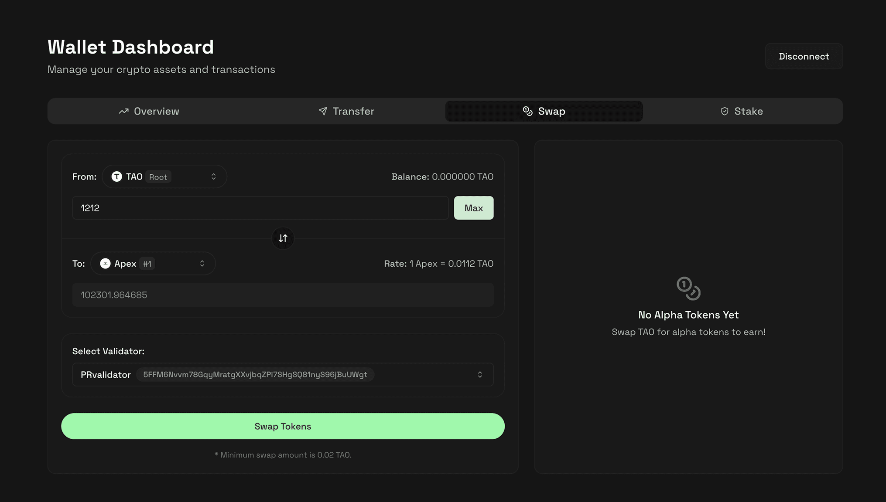This screenshot has width=886, height=502.
Task: Click the validator address 5FFM6Nvvm78 badge
Action: [x=255, y=375]
